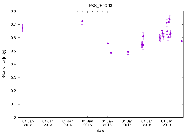Click the 0.5 y-axis tick label
This screenshot has width=190, height=133.
pyautogui.click(x=13, y=51)
